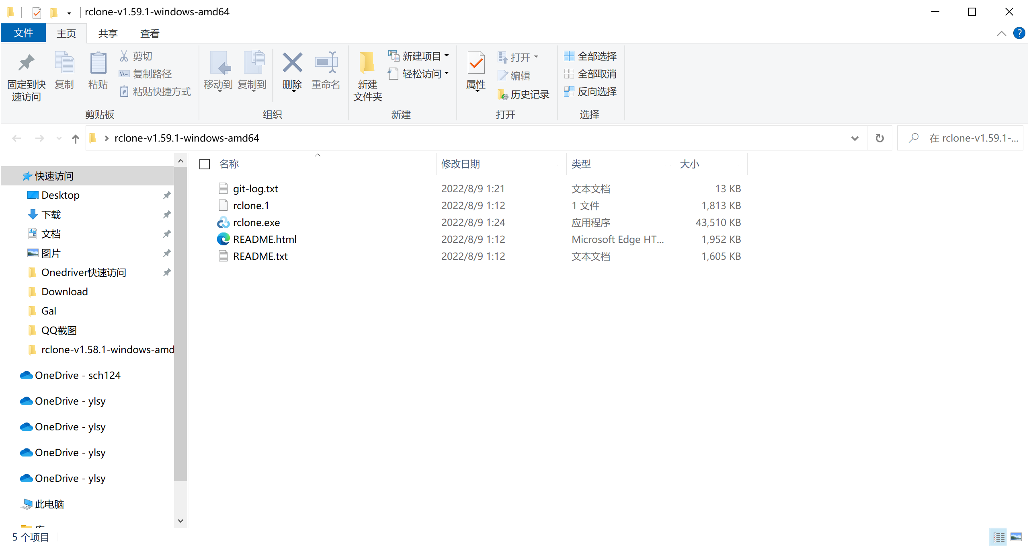
Task: Toggle the select-all checkbox beside 名称 header
Action: tap(205, 164)
